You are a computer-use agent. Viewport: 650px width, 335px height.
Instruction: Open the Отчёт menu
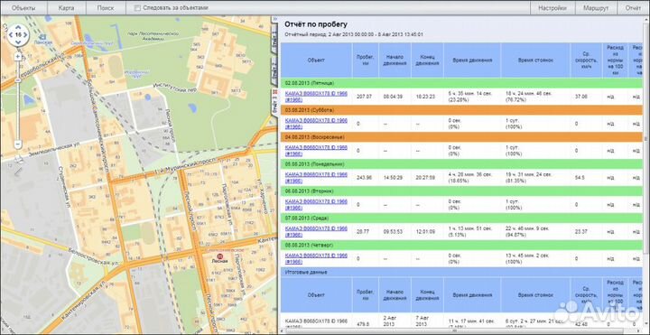(634, 8)
